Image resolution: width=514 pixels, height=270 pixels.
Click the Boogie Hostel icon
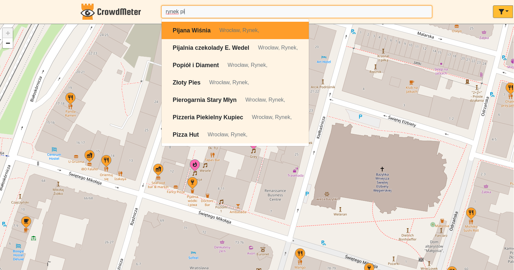(18, 246)
